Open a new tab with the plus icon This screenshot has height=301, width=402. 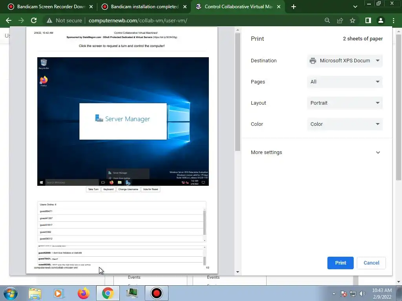[294, 7]
